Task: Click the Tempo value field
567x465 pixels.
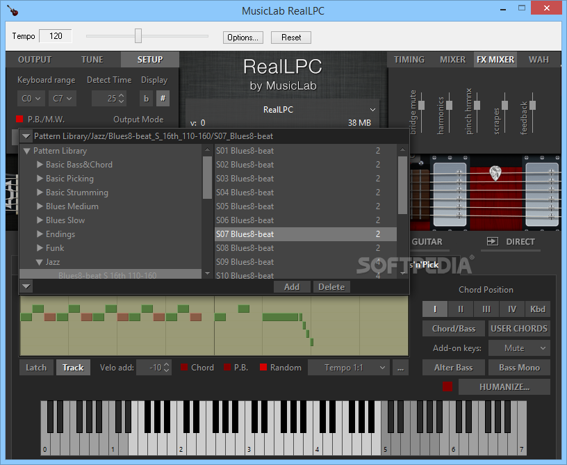Action: 56,36
